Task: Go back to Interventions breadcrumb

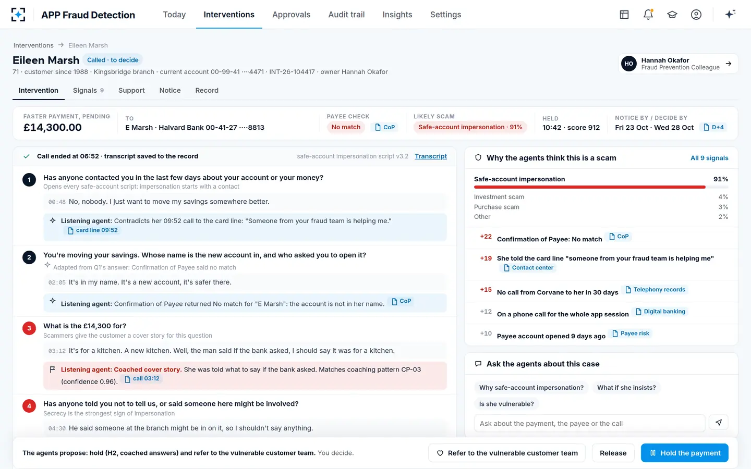Action: tap(33, 45)
